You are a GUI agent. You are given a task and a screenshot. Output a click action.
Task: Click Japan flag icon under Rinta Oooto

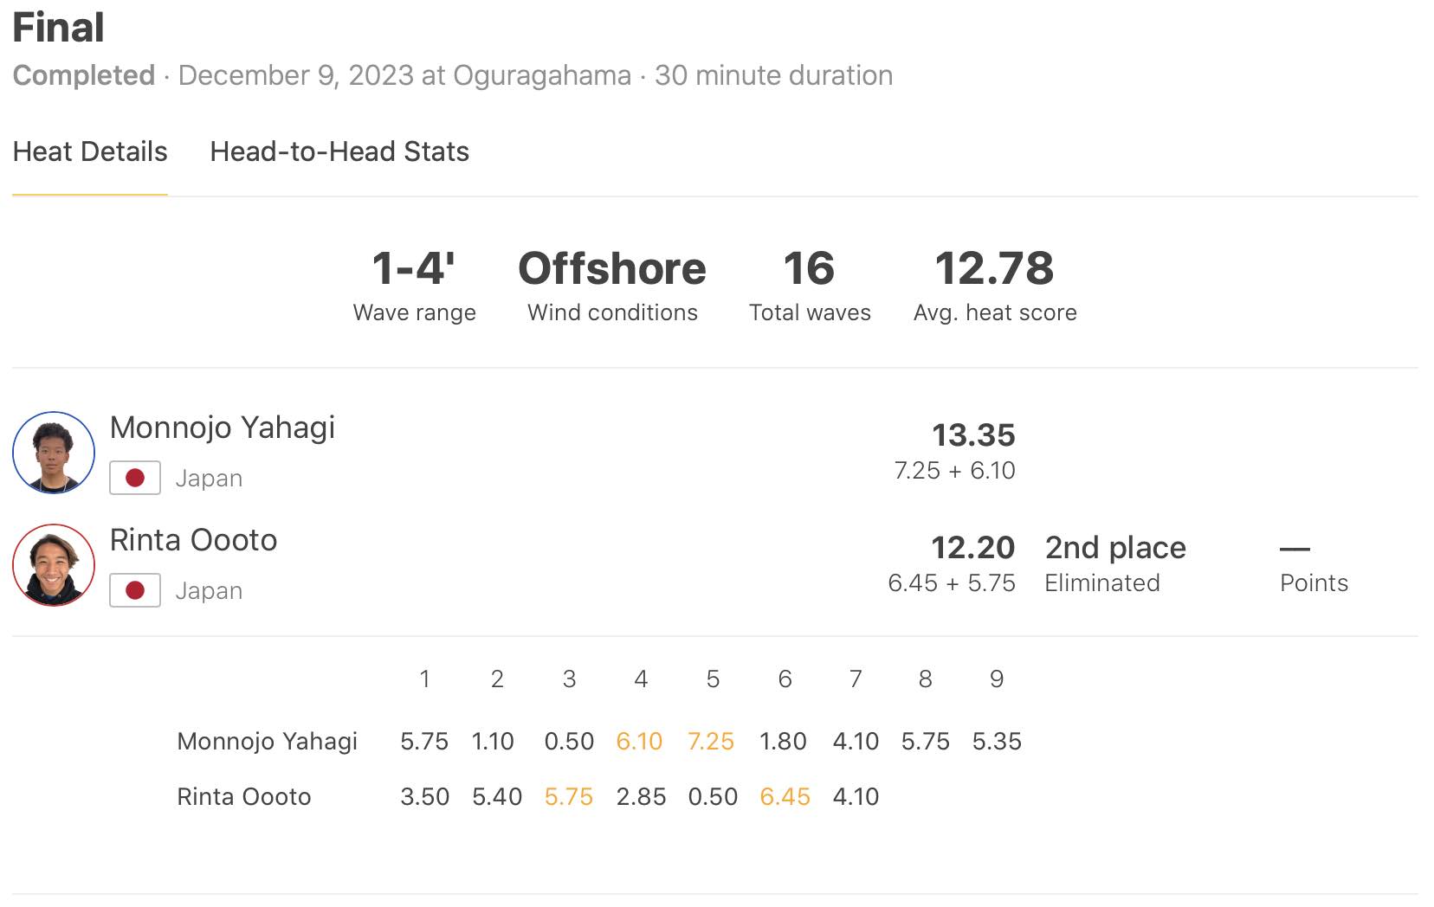(x=135, y=590)
